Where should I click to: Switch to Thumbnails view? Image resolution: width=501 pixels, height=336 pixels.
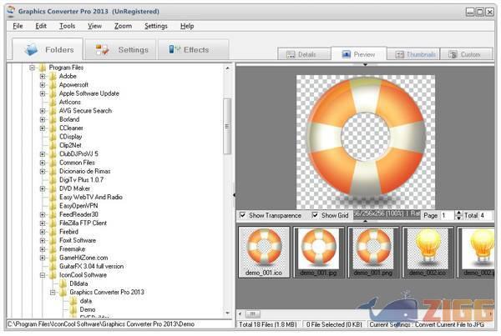(x=416, y=54)
